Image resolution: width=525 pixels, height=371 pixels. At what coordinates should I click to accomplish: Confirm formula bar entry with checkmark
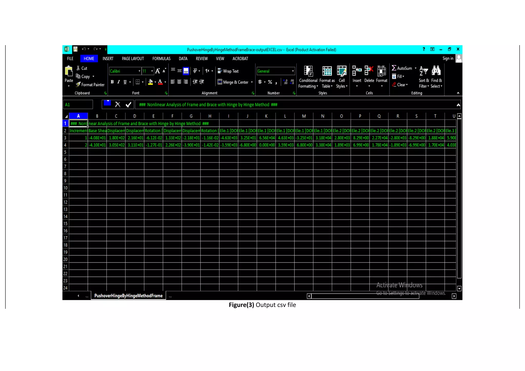[x=128, y=105]
